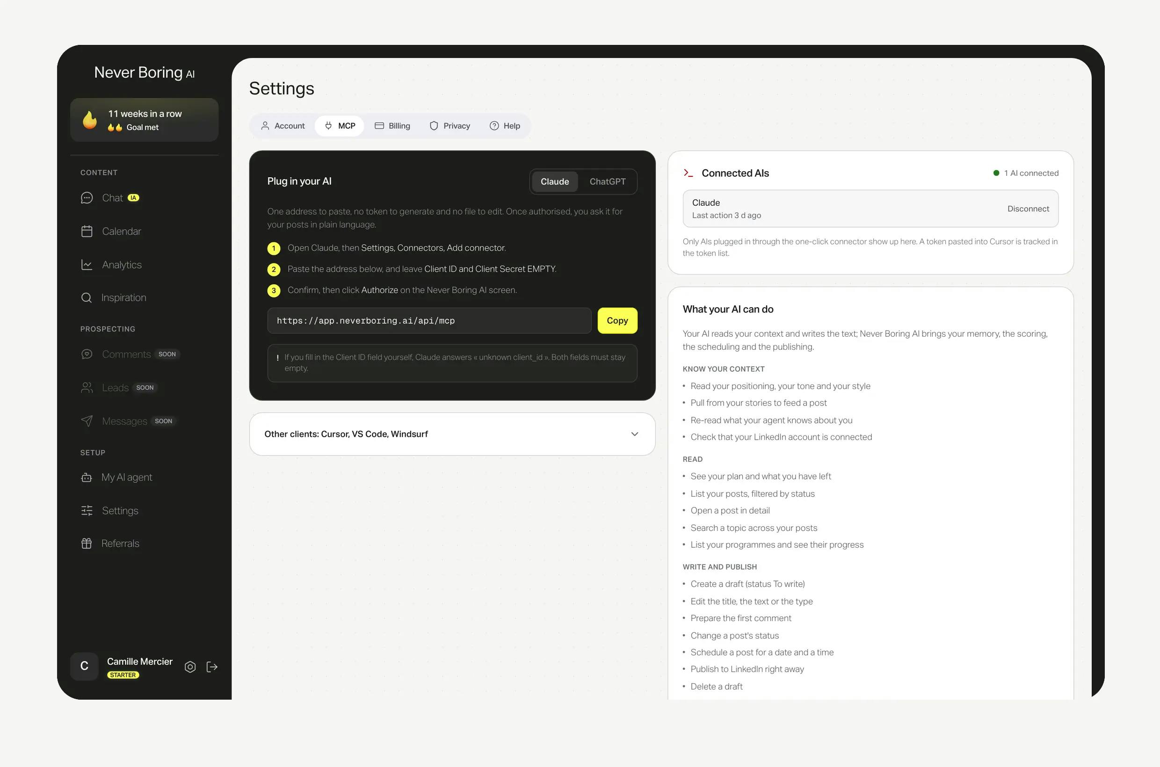Click the STARTER plan badge
Viewport: 1160px width, 767px height.
coord(123,675)
